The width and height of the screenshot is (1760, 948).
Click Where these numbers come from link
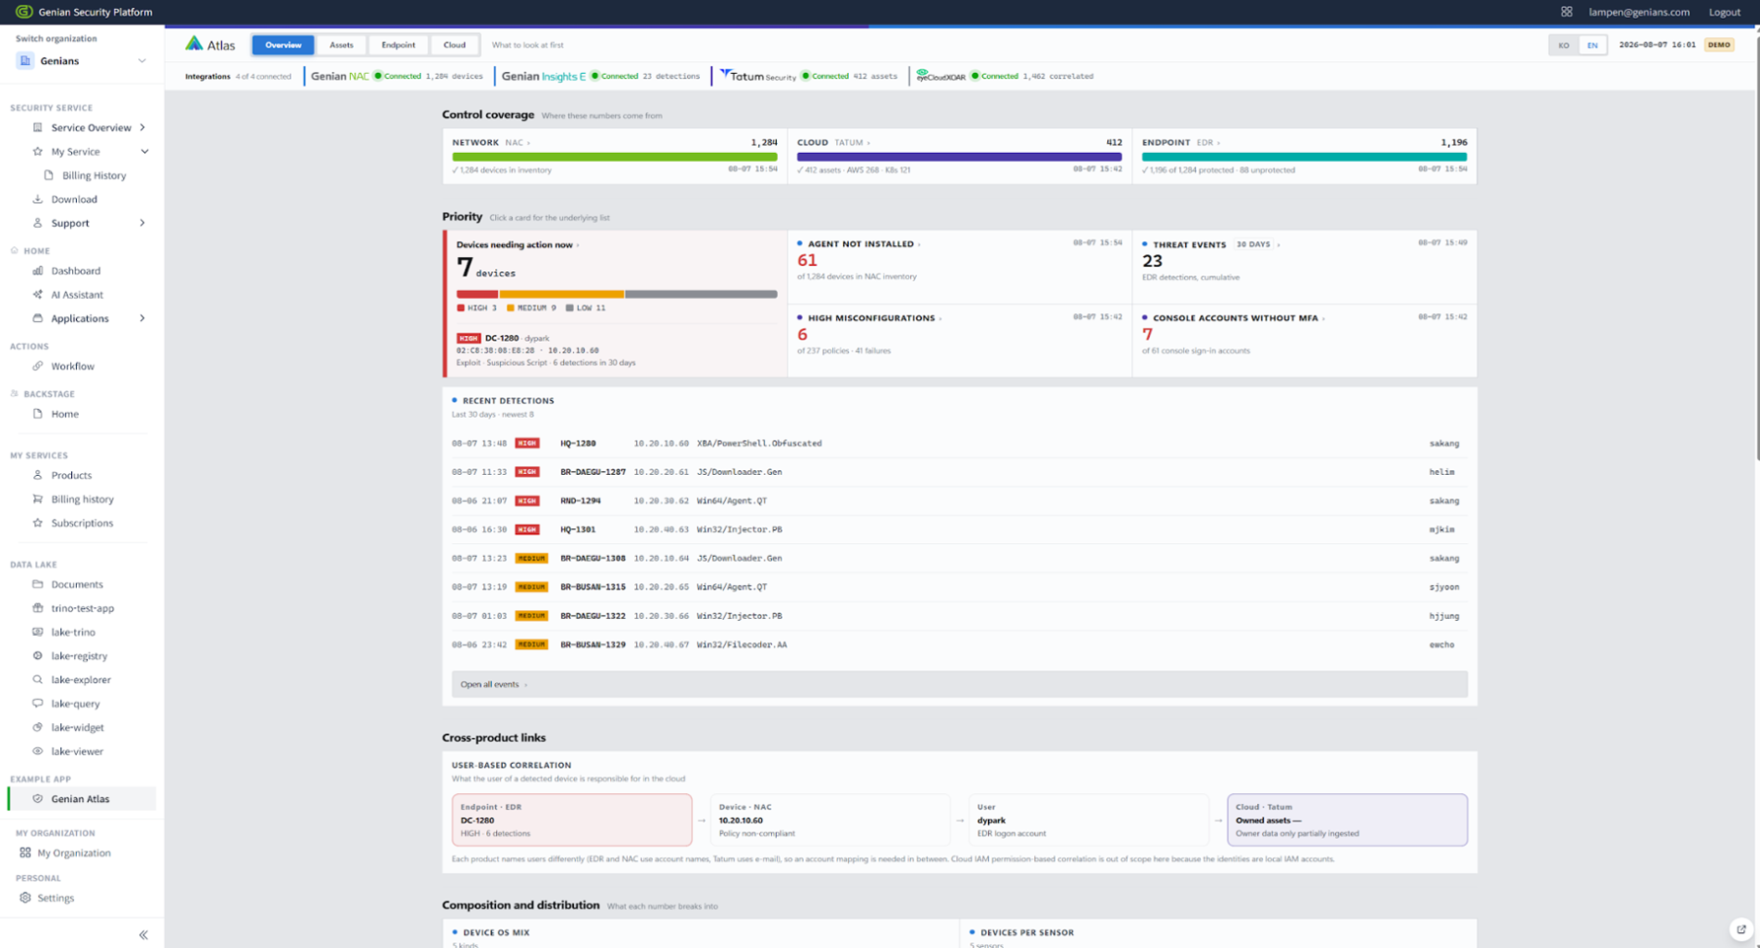(601, 116)
